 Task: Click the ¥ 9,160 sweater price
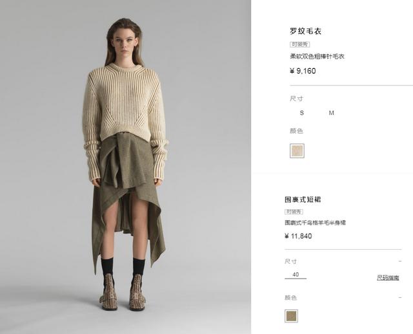click(303, 71)
